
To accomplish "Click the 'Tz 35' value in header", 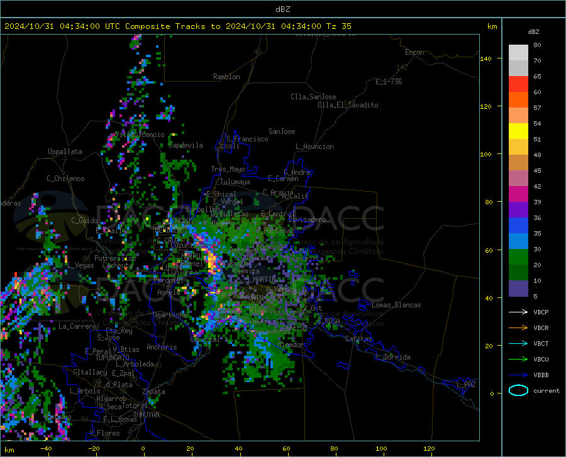I will (338, 26).
